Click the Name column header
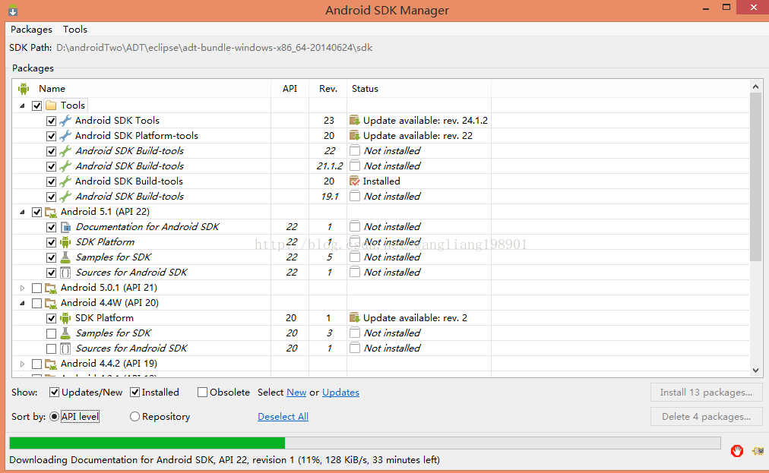The image size is (769, 473). tap(142, 89)
